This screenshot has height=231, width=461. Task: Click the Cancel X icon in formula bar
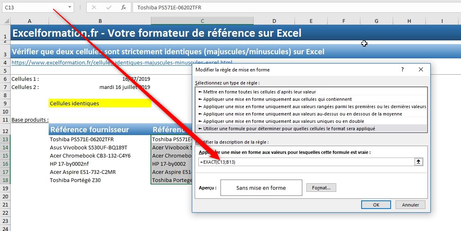(94, 7)
